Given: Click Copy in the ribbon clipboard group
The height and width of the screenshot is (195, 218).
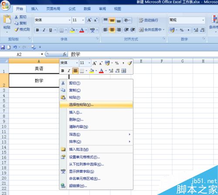Looking at the screenshot, I should pyautogui.click(x=20, y=23).
